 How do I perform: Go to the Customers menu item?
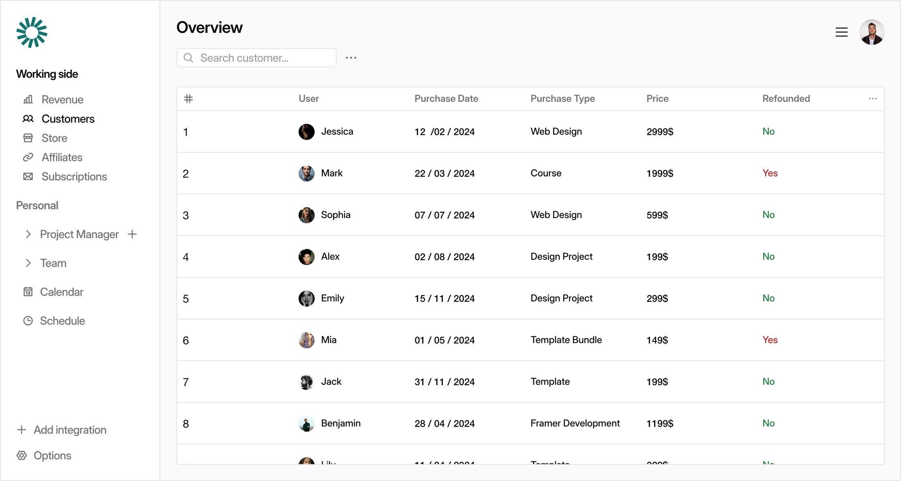[59, 119]
